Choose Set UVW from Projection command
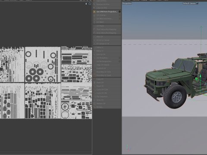This screenshot has width=207, height=155. coord(107,12)
